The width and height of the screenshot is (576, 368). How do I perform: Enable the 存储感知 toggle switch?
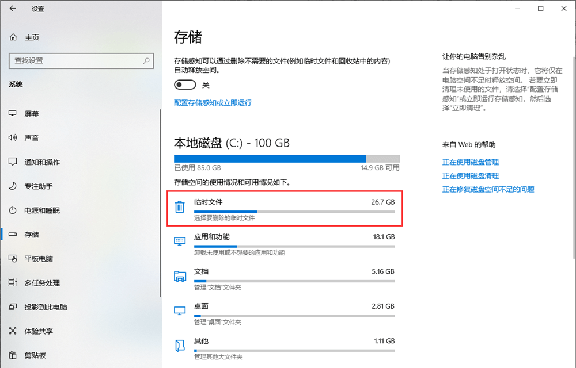click(x=184, y=83)
